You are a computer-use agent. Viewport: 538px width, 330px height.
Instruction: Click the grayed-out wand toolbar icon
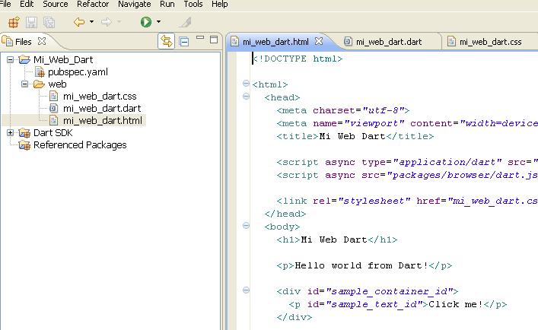185,22
